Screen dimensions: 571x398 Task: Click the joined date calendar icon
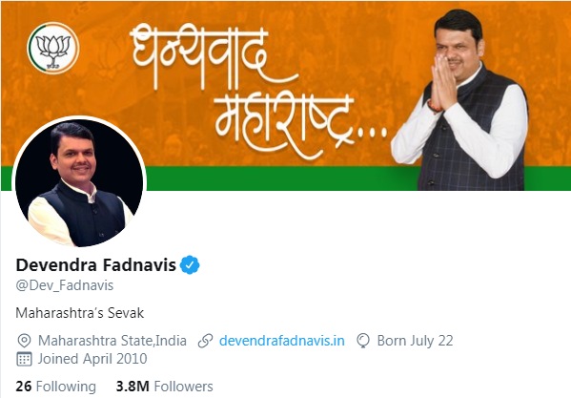(24, 359)
